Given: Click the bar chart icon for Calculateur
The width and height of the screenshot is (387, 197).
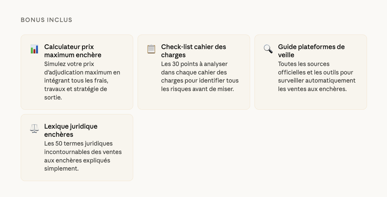Looking at the screenshot, I should [34, 49].
